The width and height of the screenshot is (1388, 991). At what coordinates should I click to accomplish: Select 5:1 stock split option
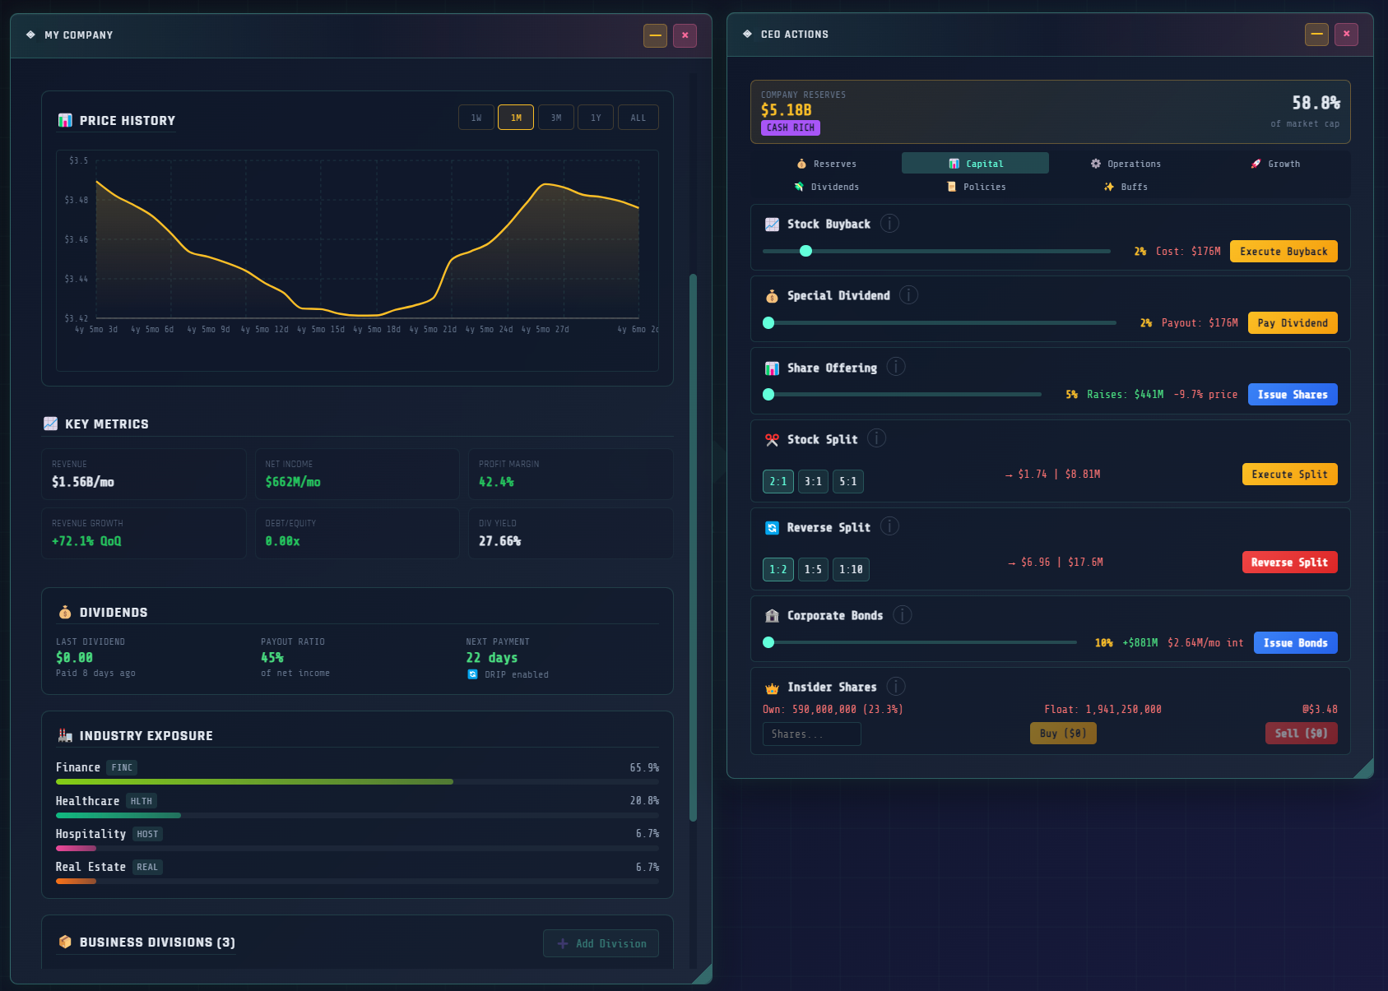point(848,482)
